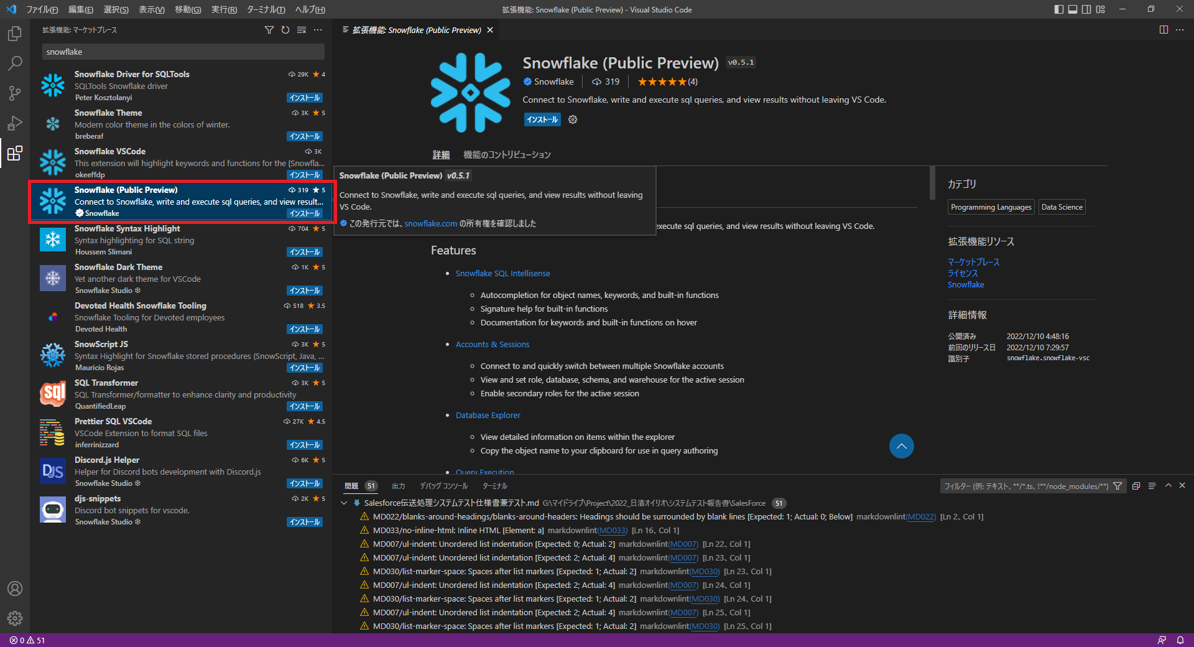Open the Accounts icon at bottom left

click(x=15, y=589)
